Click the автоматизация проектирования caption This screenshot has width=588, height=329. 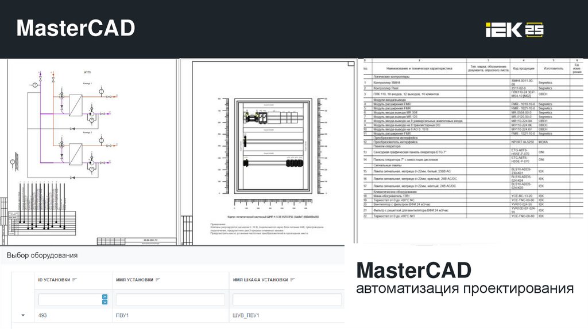(465, 288)
